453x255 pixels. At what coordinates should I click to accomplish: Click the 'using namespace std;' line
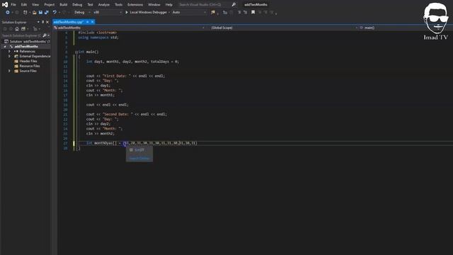[98, 38]
